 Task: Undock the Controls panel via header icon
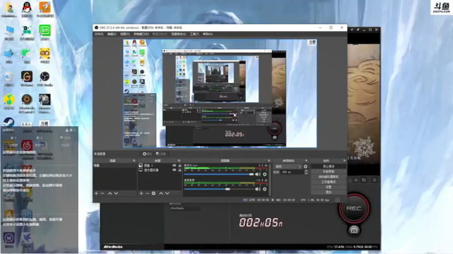pyautogui.click(x=344, y=160)
